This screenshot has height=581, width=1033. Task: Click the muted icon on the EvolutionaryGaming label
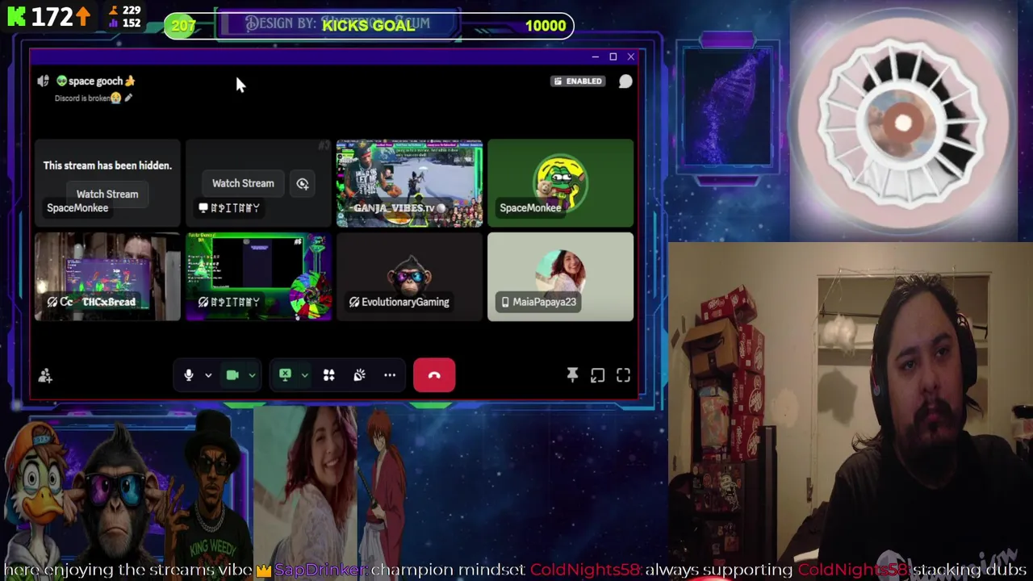354,302
